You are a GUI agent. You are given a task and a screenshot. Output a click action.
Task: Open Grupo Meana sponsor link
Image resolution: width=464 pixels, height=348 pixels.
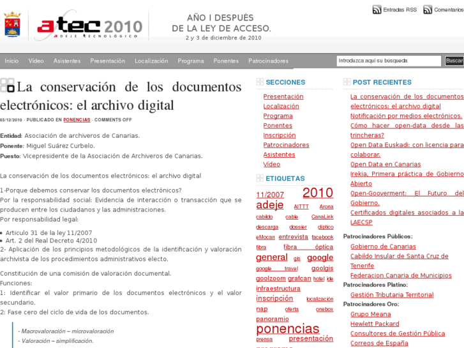click(x=370, y=314)
